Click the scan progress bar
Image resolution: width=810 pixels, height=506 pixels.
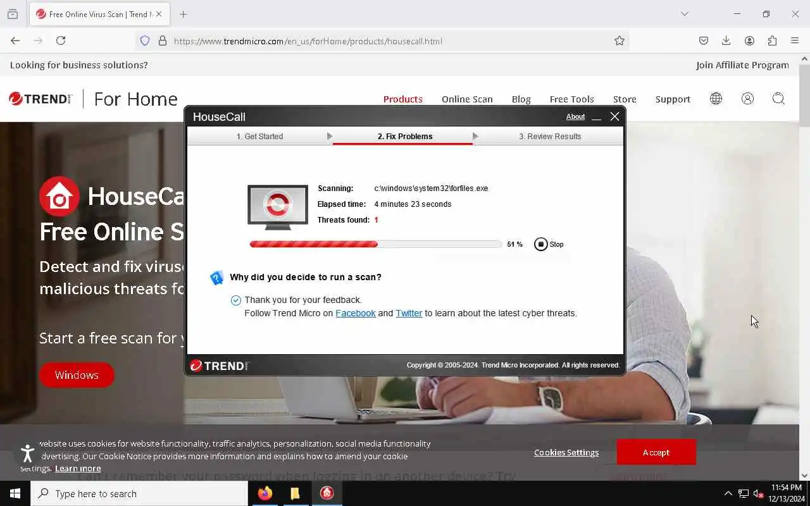coord(376,244)
